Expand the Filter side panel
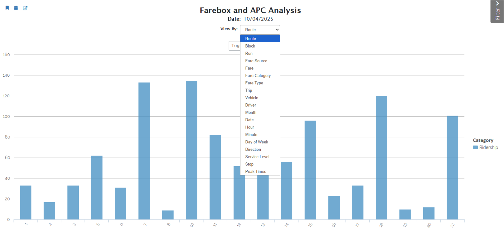This screenshot has width=504, height=244. pyautogui.click(x=497, y=12)
